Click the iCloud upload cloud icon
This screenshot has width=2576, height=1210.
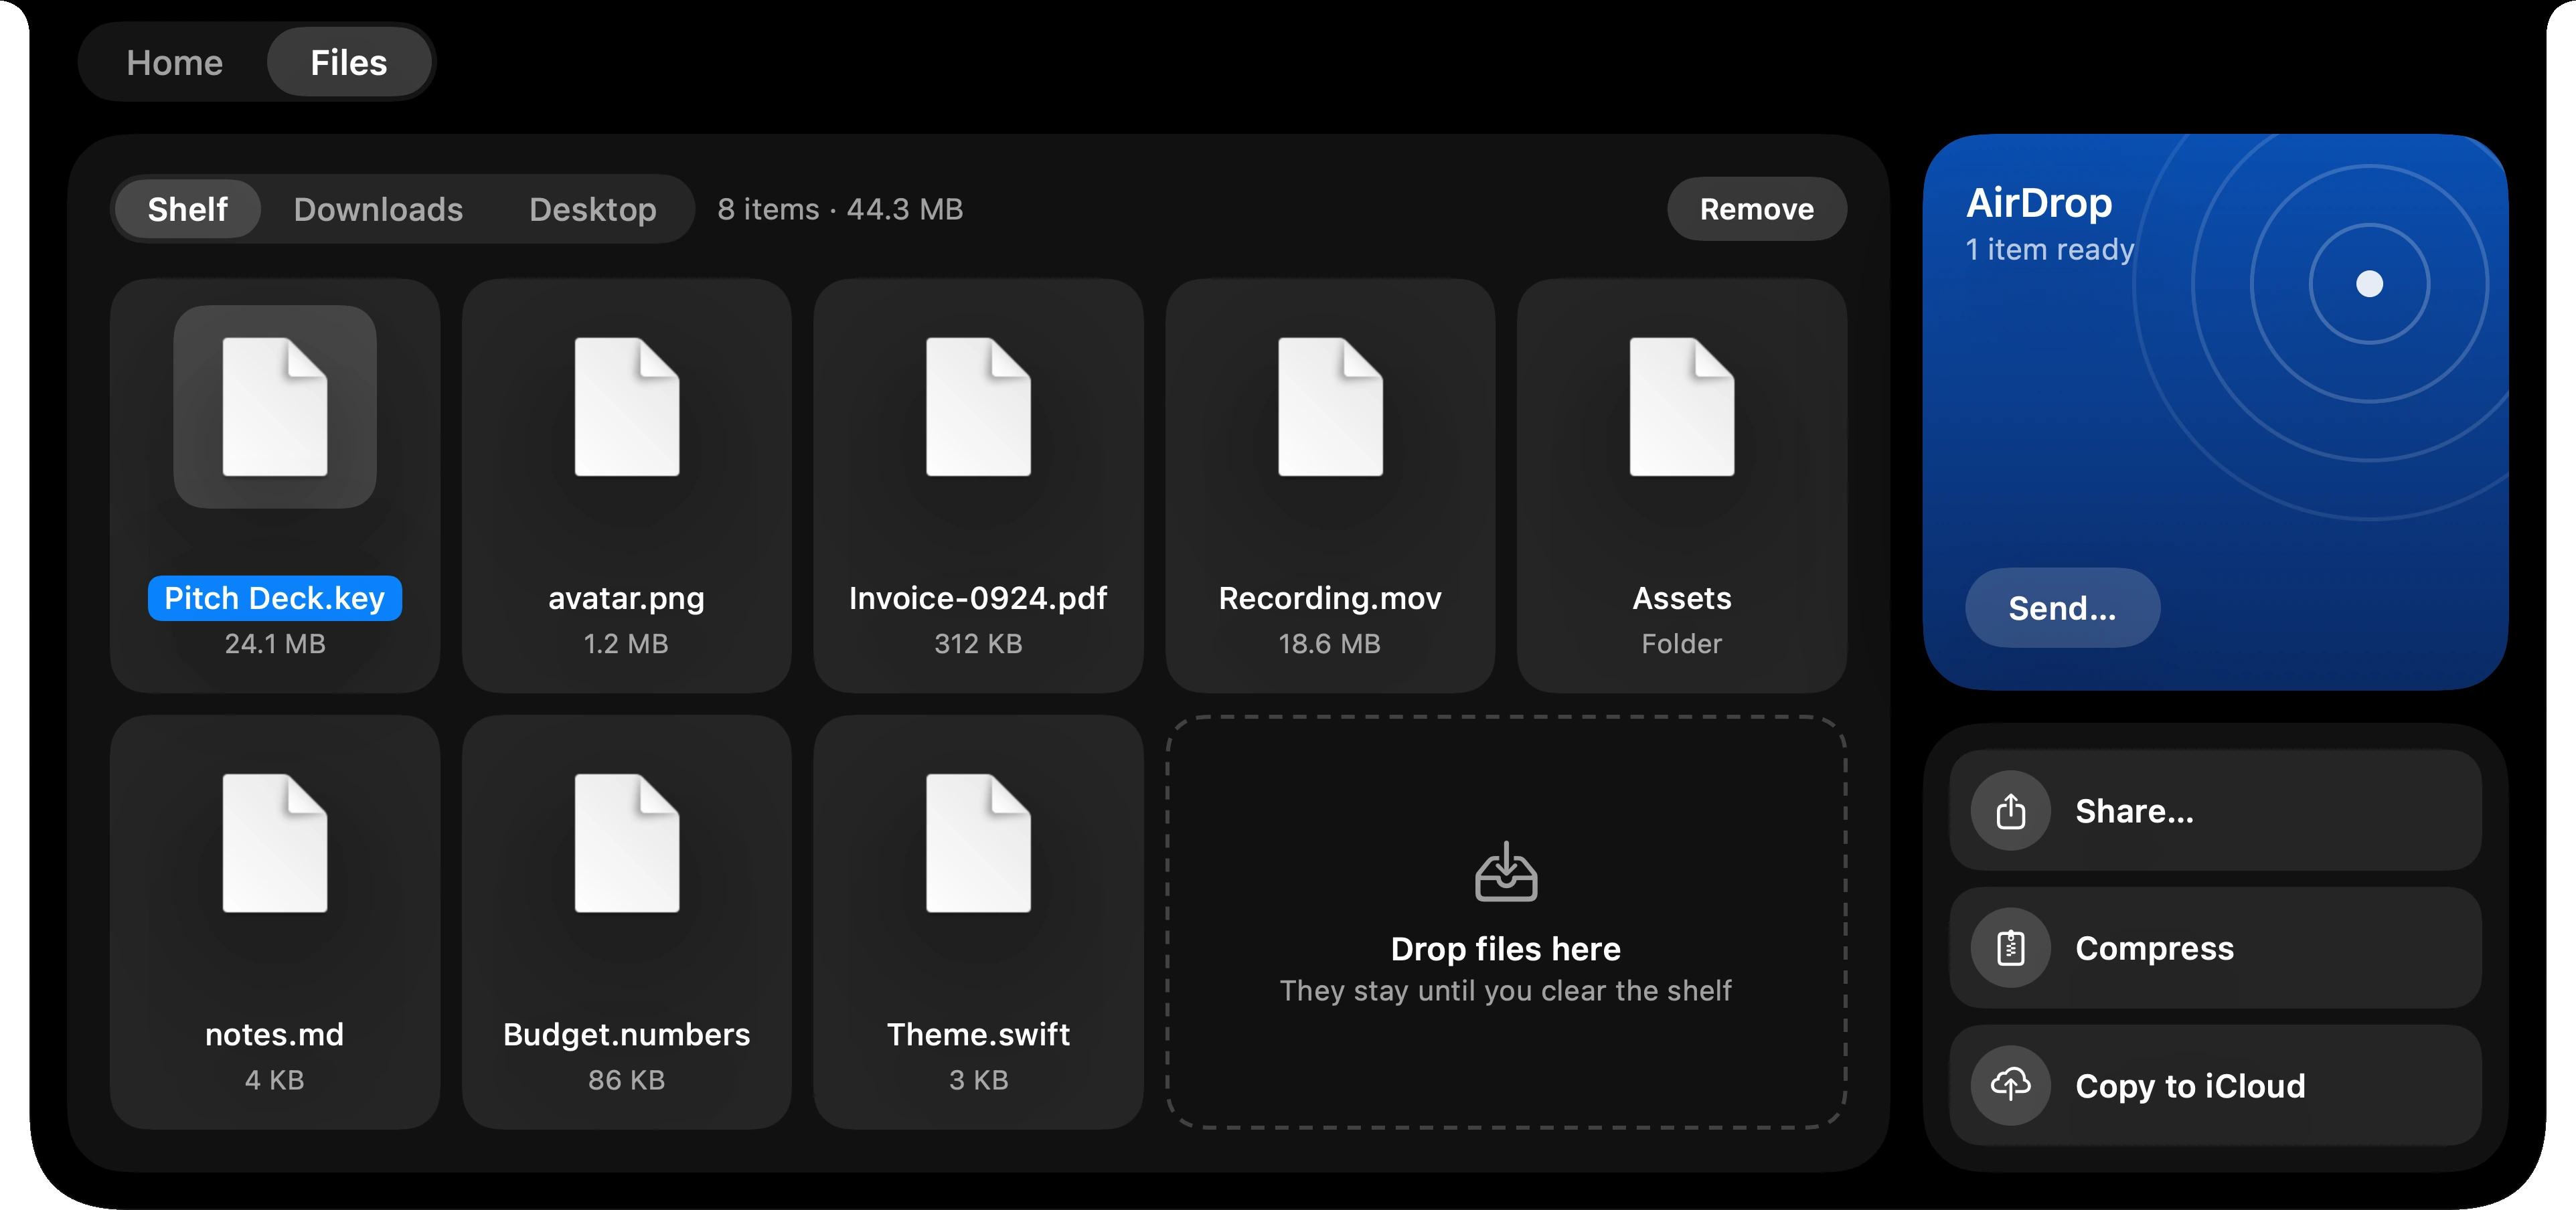pyautogui.click(x=2010, y=1085)
